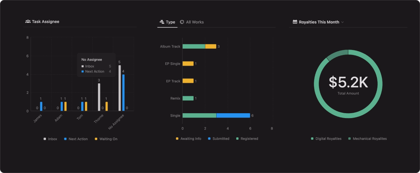
Task: Click the Tom axis label
Action: 80,117
